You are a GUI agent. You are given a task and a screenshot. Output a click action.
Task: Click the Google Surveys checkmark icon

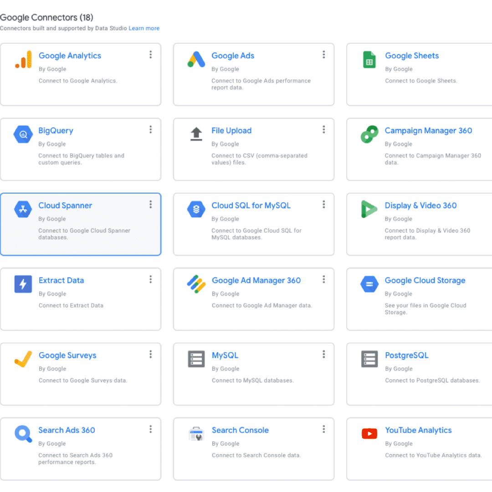pyautogui.click(x=23, y=359)
